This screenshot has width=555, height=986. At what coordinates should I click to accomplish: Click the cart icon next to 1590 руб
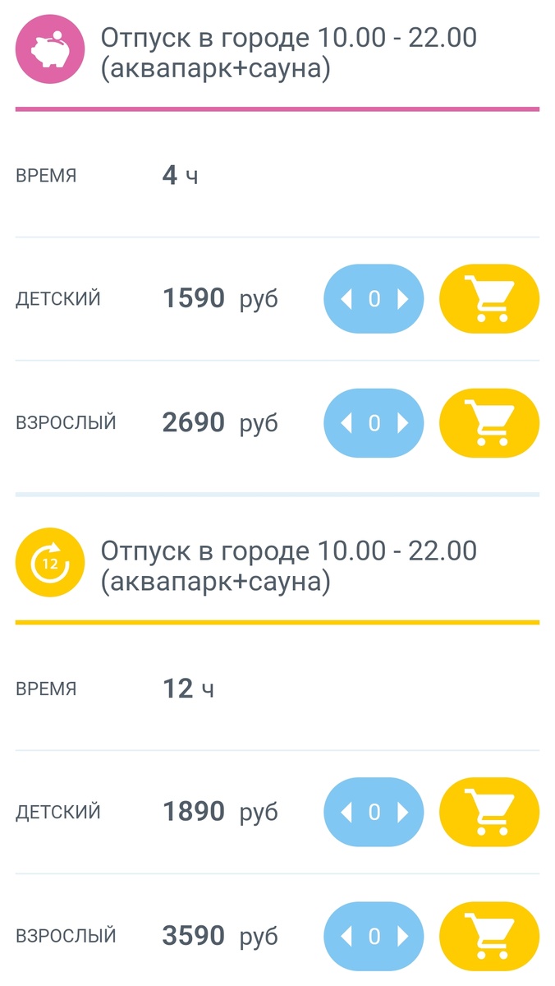point(489,299)
